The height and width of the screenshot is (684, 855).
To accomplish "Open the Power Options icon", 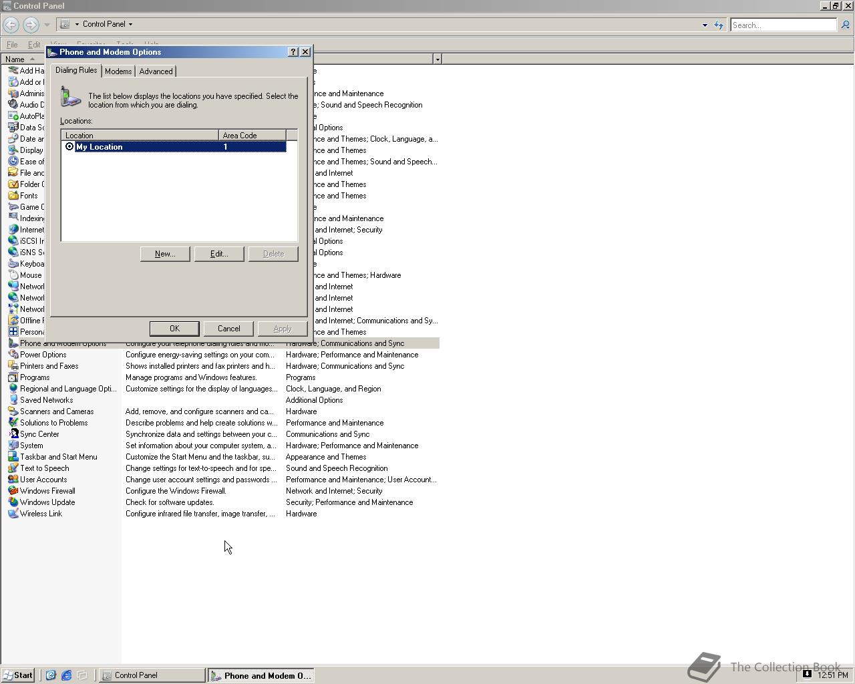I will [13, 355].
